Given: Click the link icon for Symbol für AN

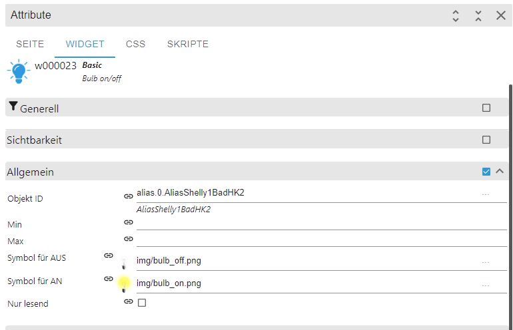Looking at the screenshot, I should 109,279.
